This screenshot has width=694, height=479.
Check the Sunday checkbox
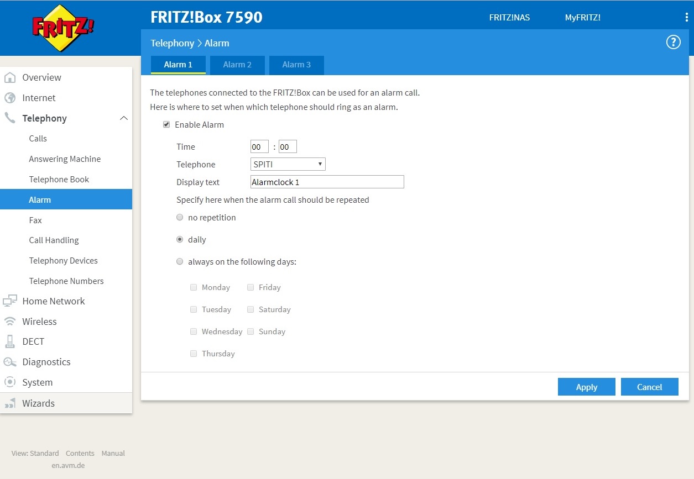[x=251, y=331]
